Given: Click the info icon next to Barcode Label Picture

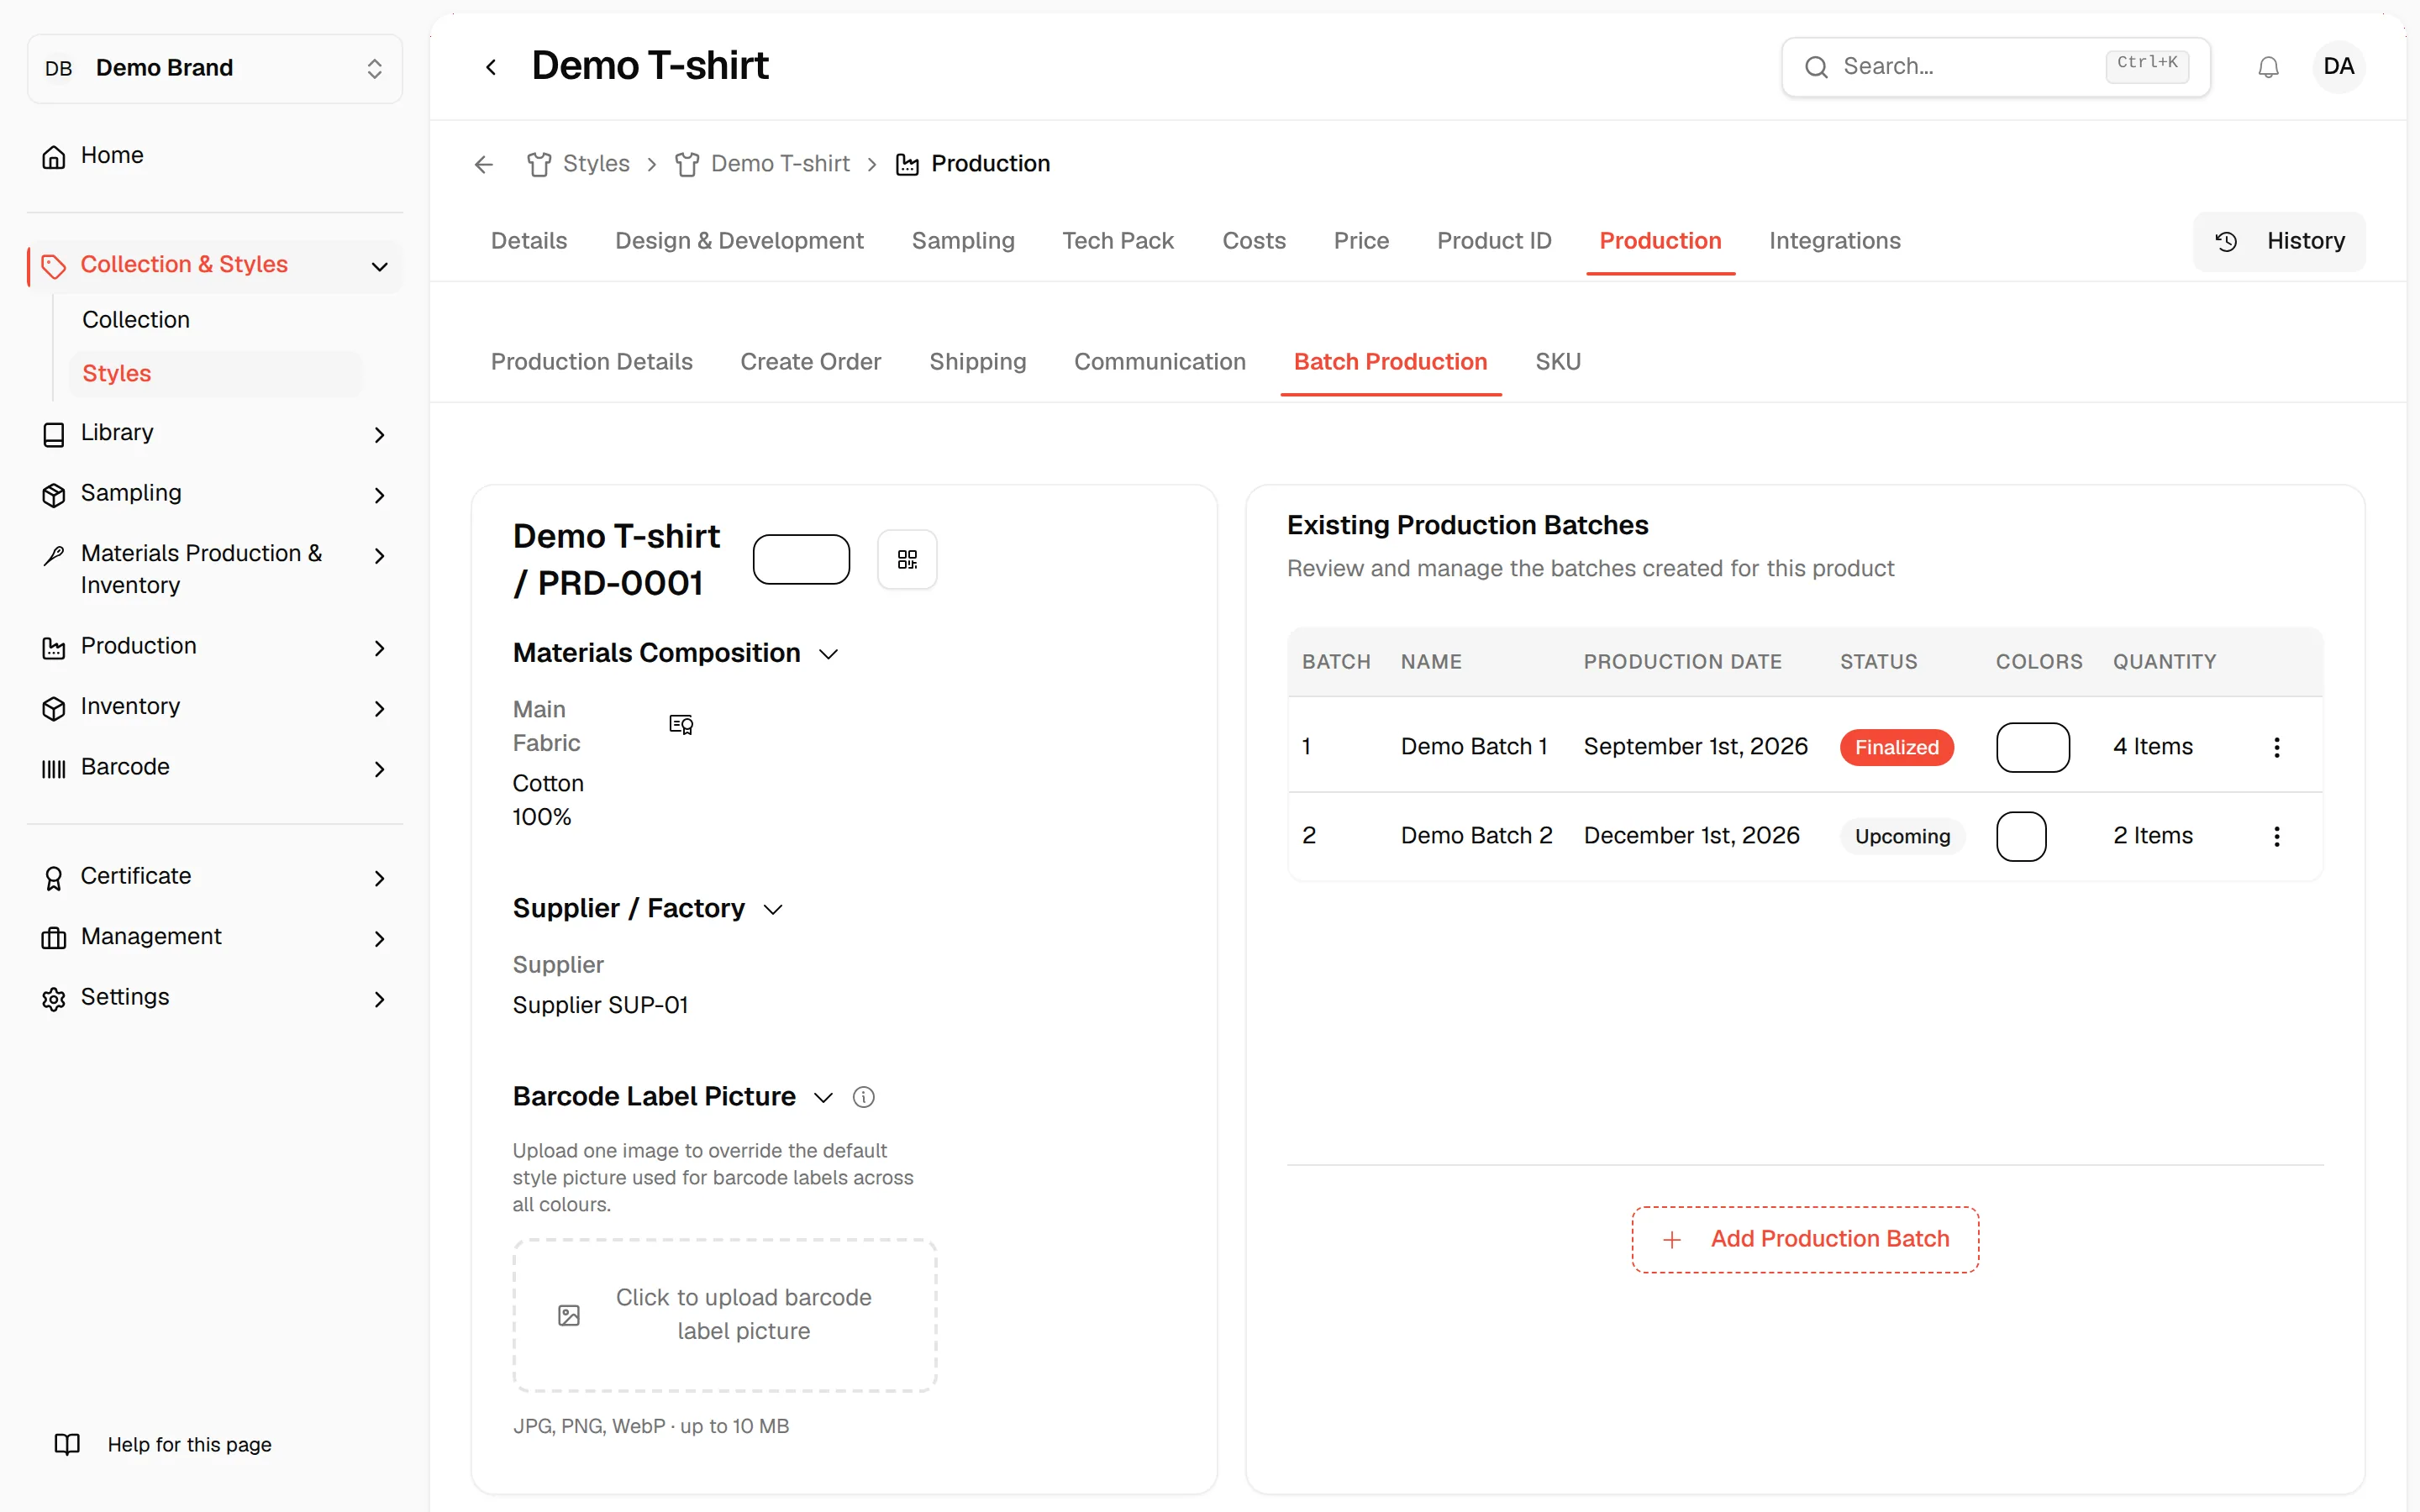Looking at the screenshot, I should coord(864,1097).
